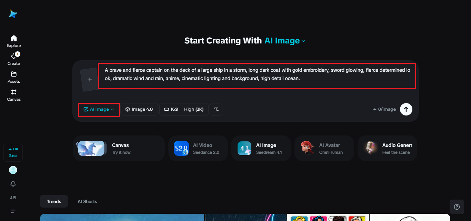This screenshot has width=471, height=221.
Task: Open the API link in sidebar
Action: click(x=13, y=198)
